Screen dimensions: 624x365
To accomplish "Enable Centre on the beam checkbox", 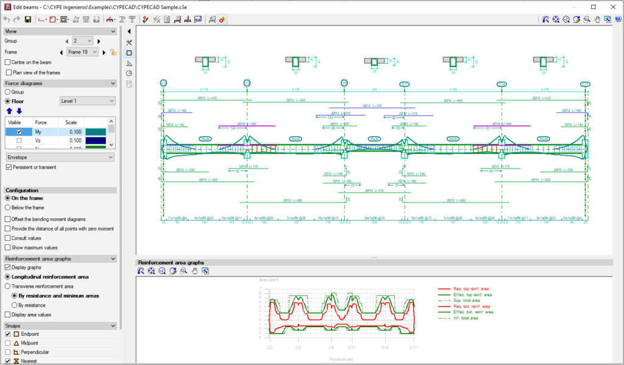I will [7, 62].
